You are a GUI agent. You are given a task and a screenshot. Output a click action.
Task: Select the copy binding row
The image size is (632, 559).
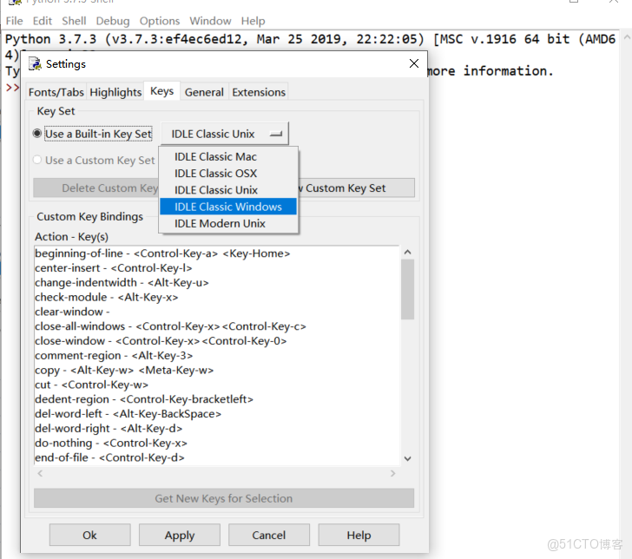click(217, 370)
